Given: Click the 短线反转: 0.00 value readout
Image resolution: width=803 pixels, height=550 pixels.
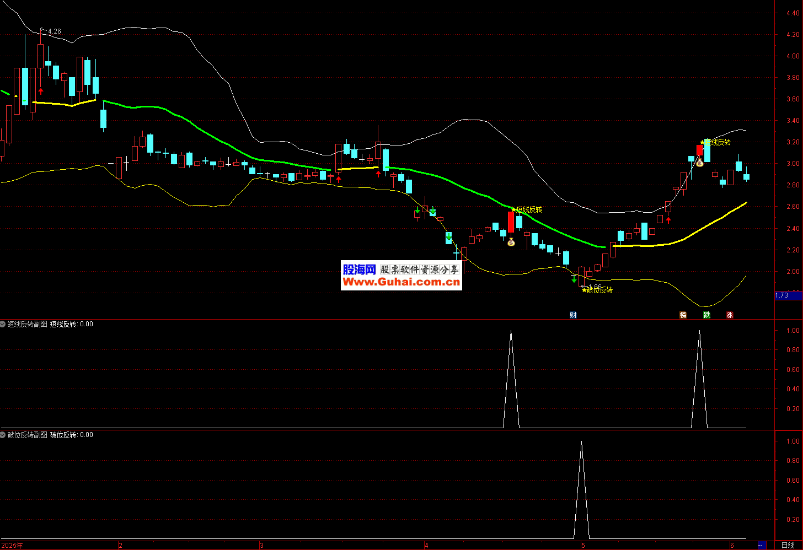Looking at the screenshot, I should click(x=72, y=324).
